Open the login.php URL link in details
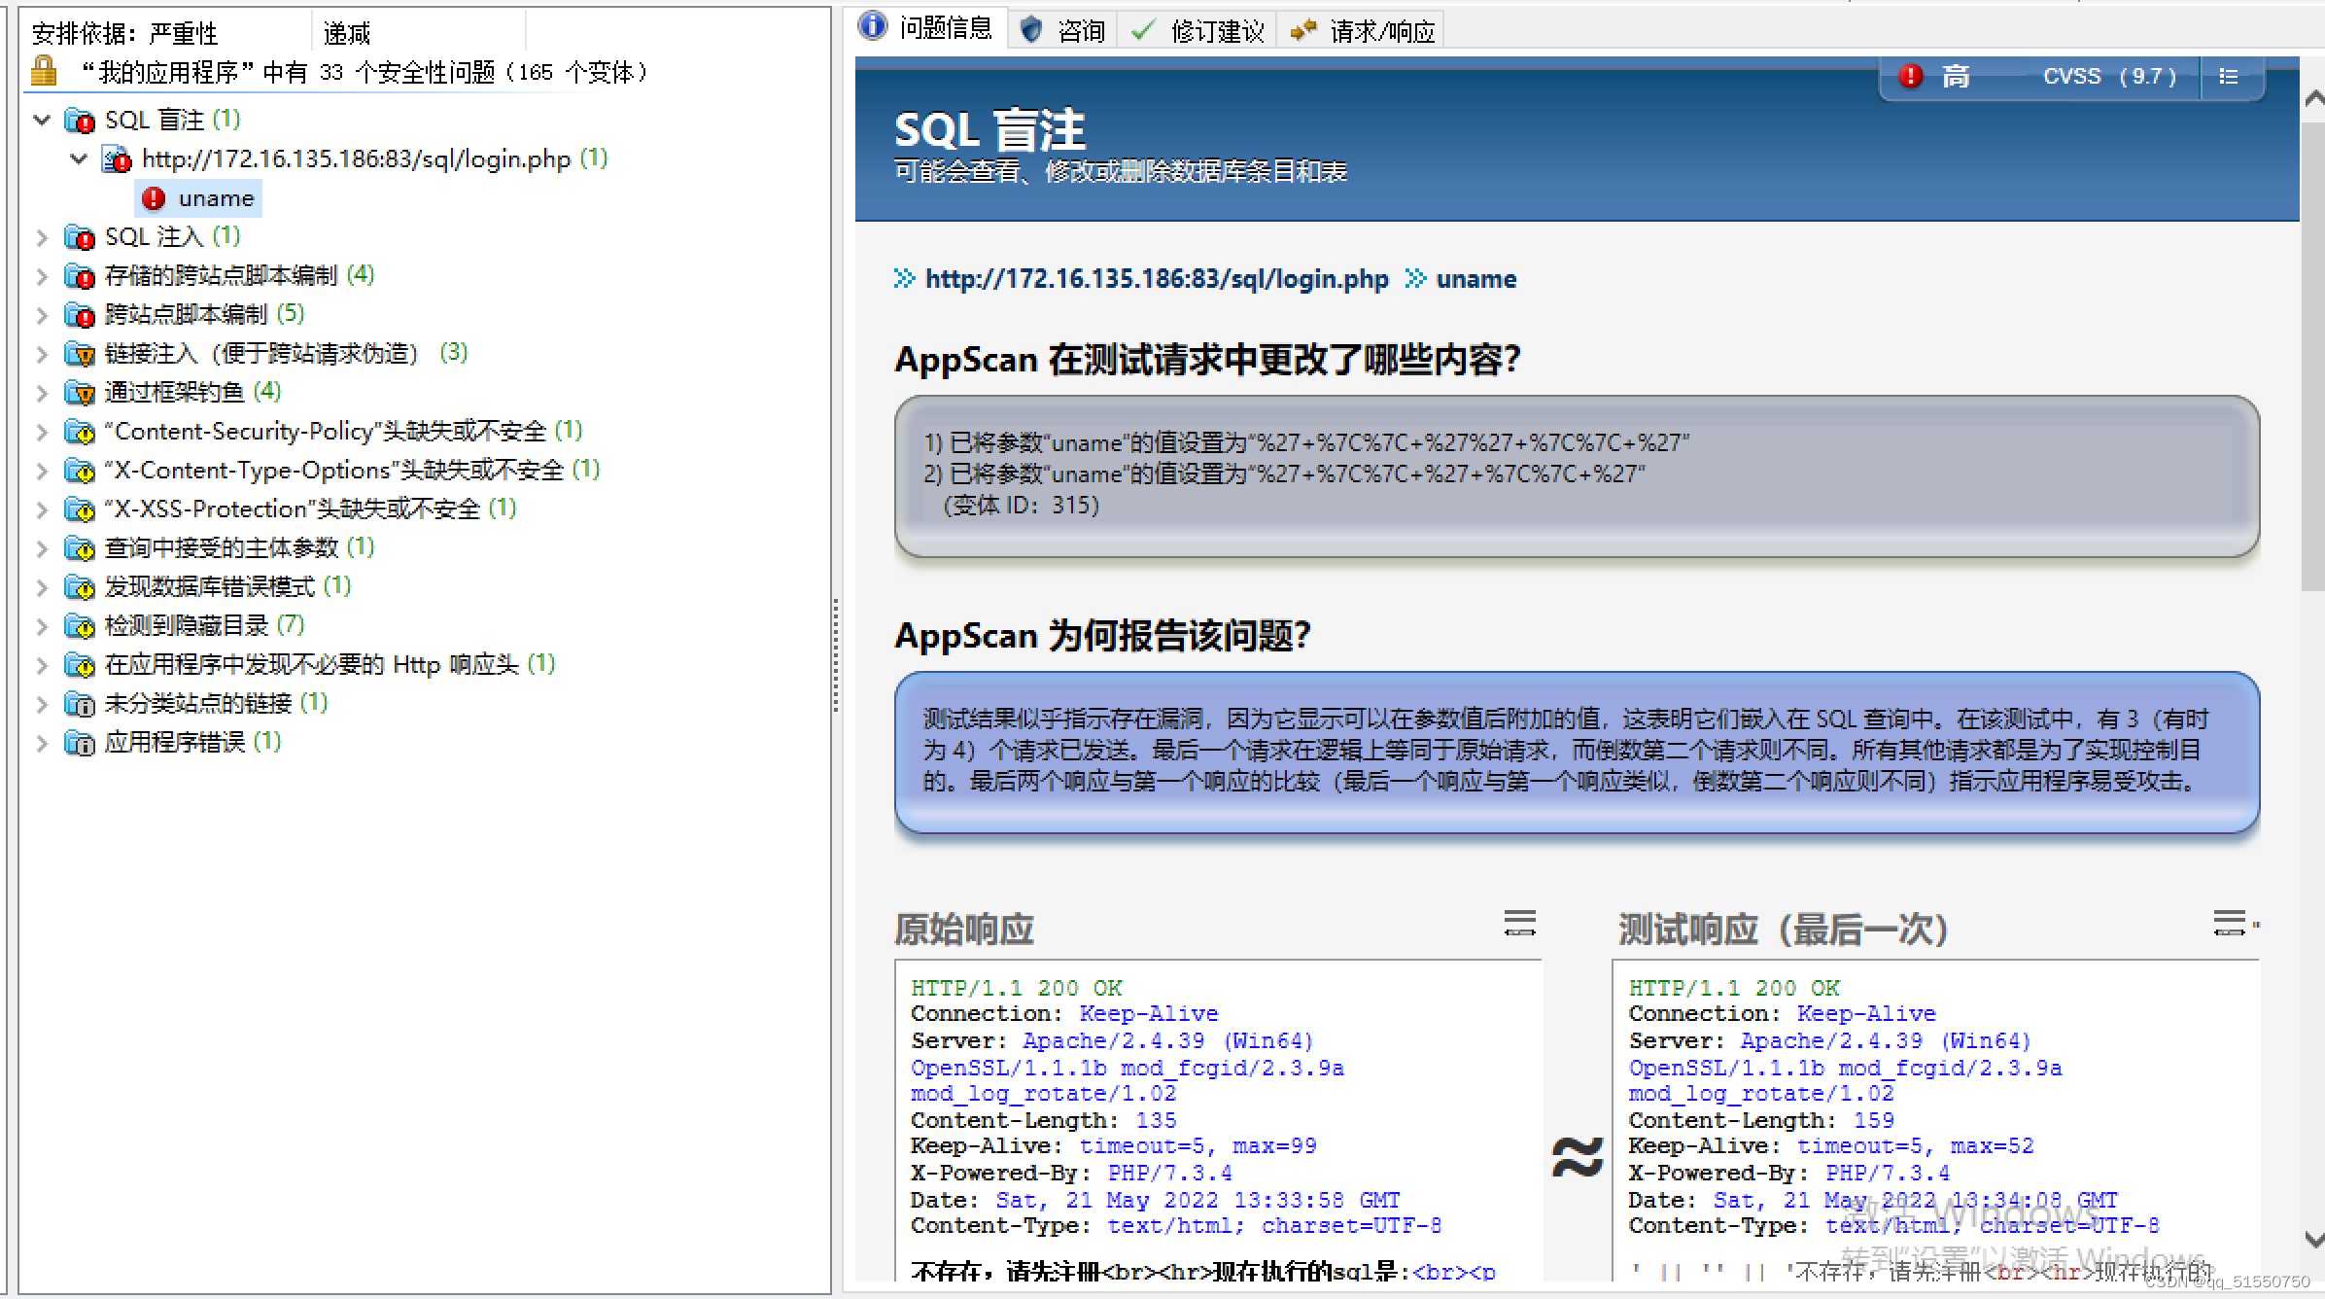This screenshot has width=2325, height=1299. (1157, 279)
